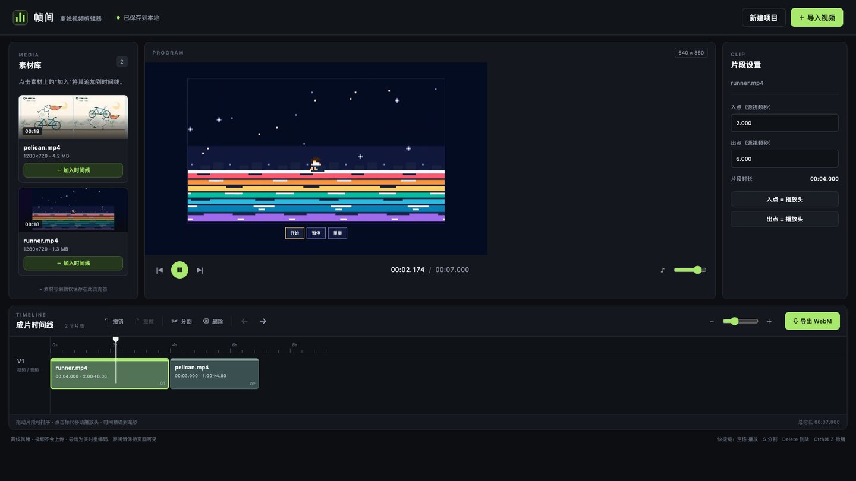Screen dimensions: 856x481
Task: Export the project with 导出 WebM
Action: tap(812, 321)
